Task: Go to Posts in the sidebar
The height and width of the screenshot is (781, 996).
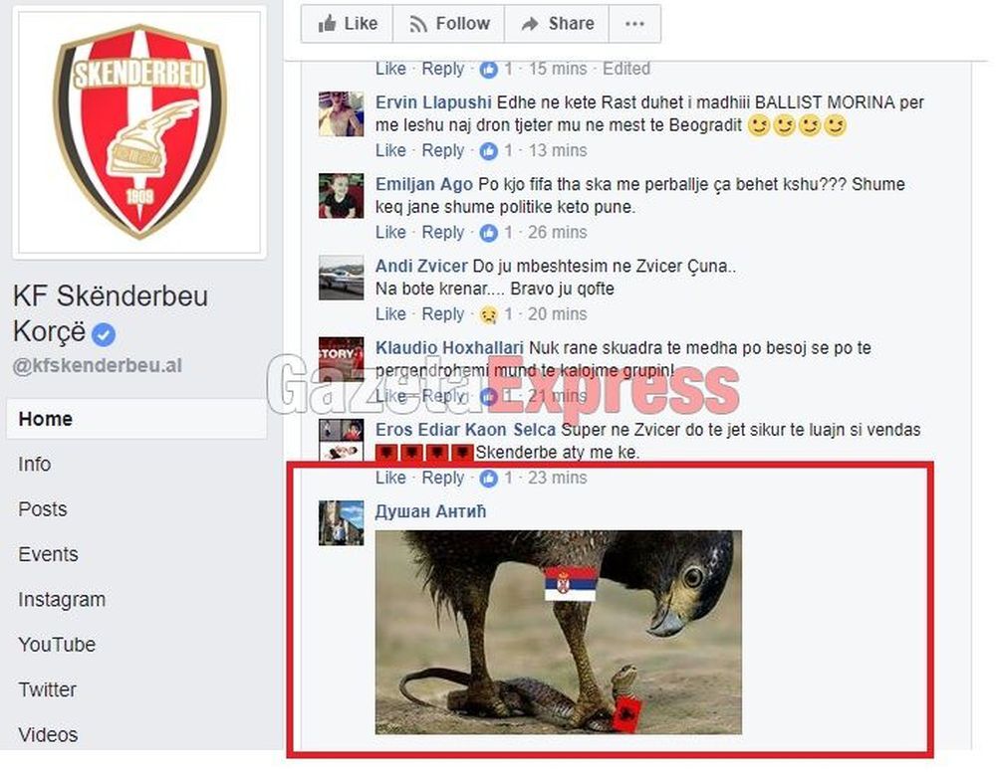Action: (x=43, y=509)
